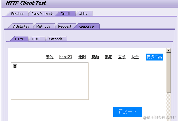178x121 pixels.
Task: Focus the Baidu search input field
Action: click(x=60, y=112)
